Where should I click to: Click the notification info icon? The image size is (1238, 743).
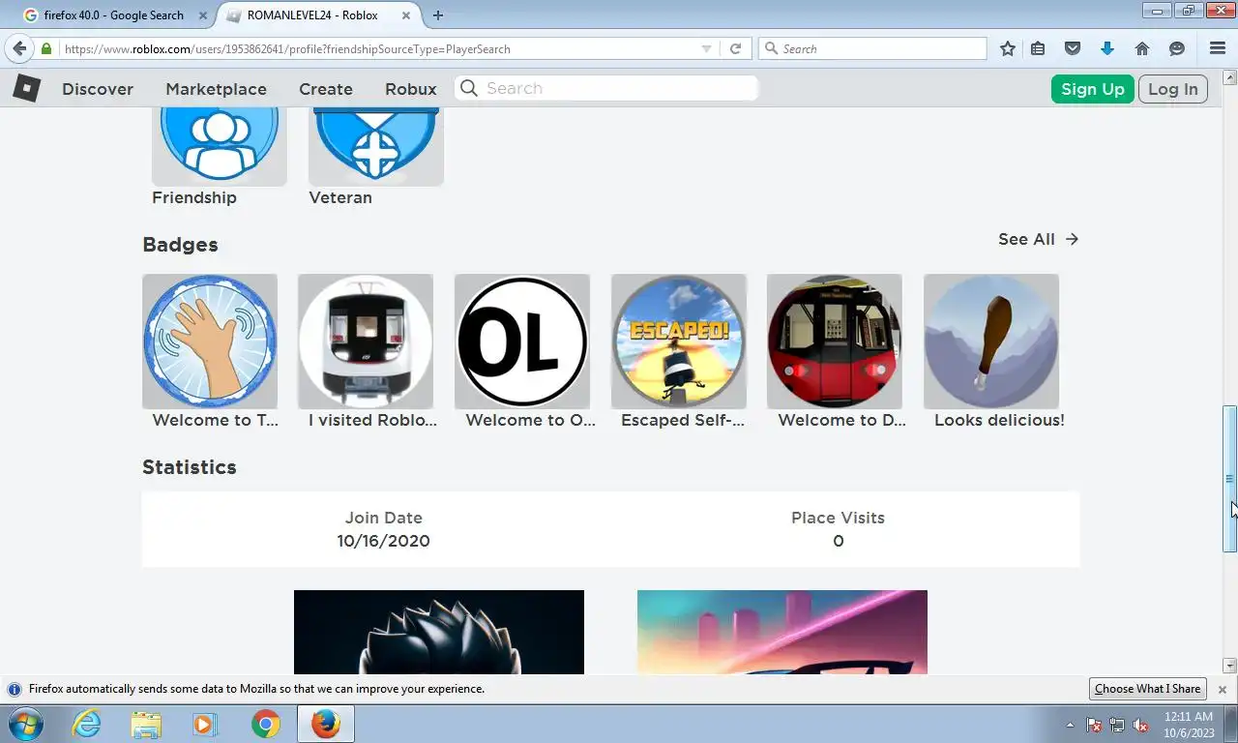[x=15, y=690]
